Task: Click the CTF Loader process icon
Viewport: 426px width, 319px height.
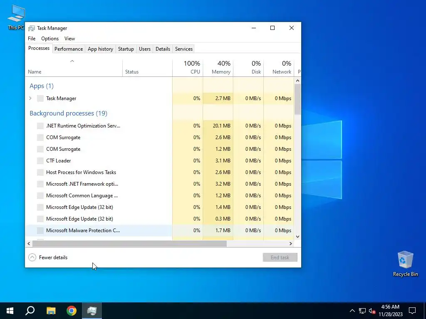Action: click(40, 161)
